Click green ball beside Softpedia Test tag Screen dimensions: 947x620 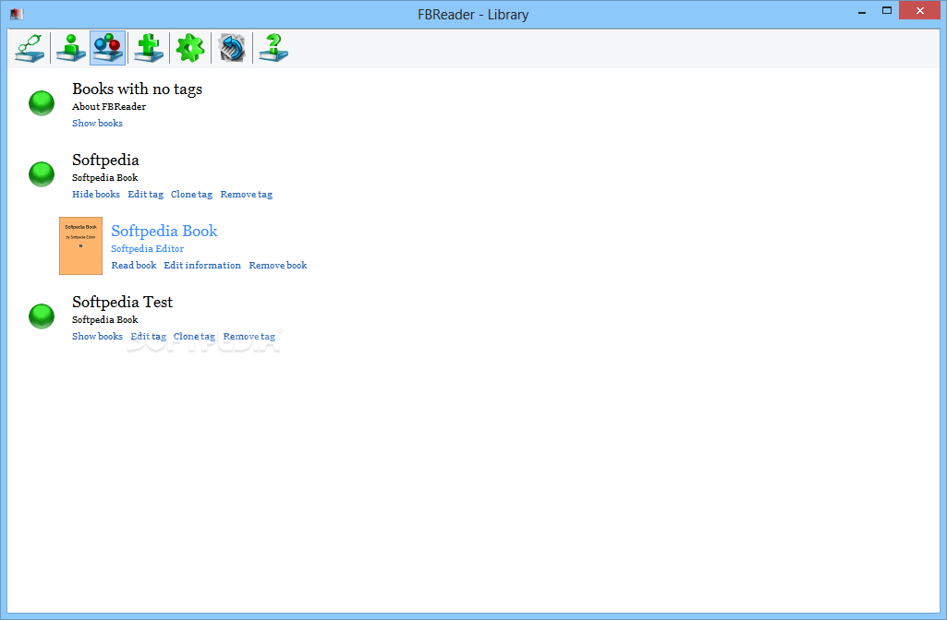[42, 316]
